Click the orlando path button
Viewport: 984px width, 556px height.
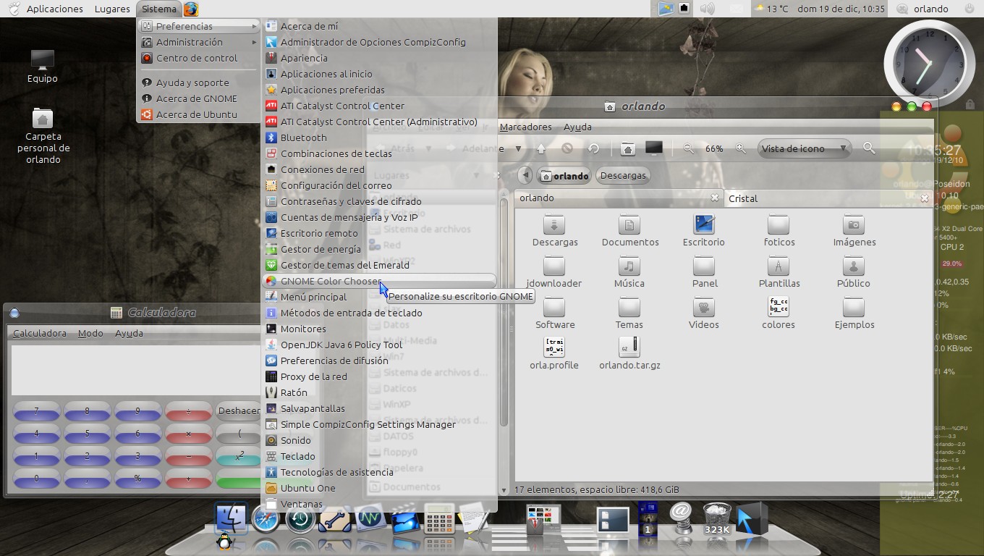point(564,175)
